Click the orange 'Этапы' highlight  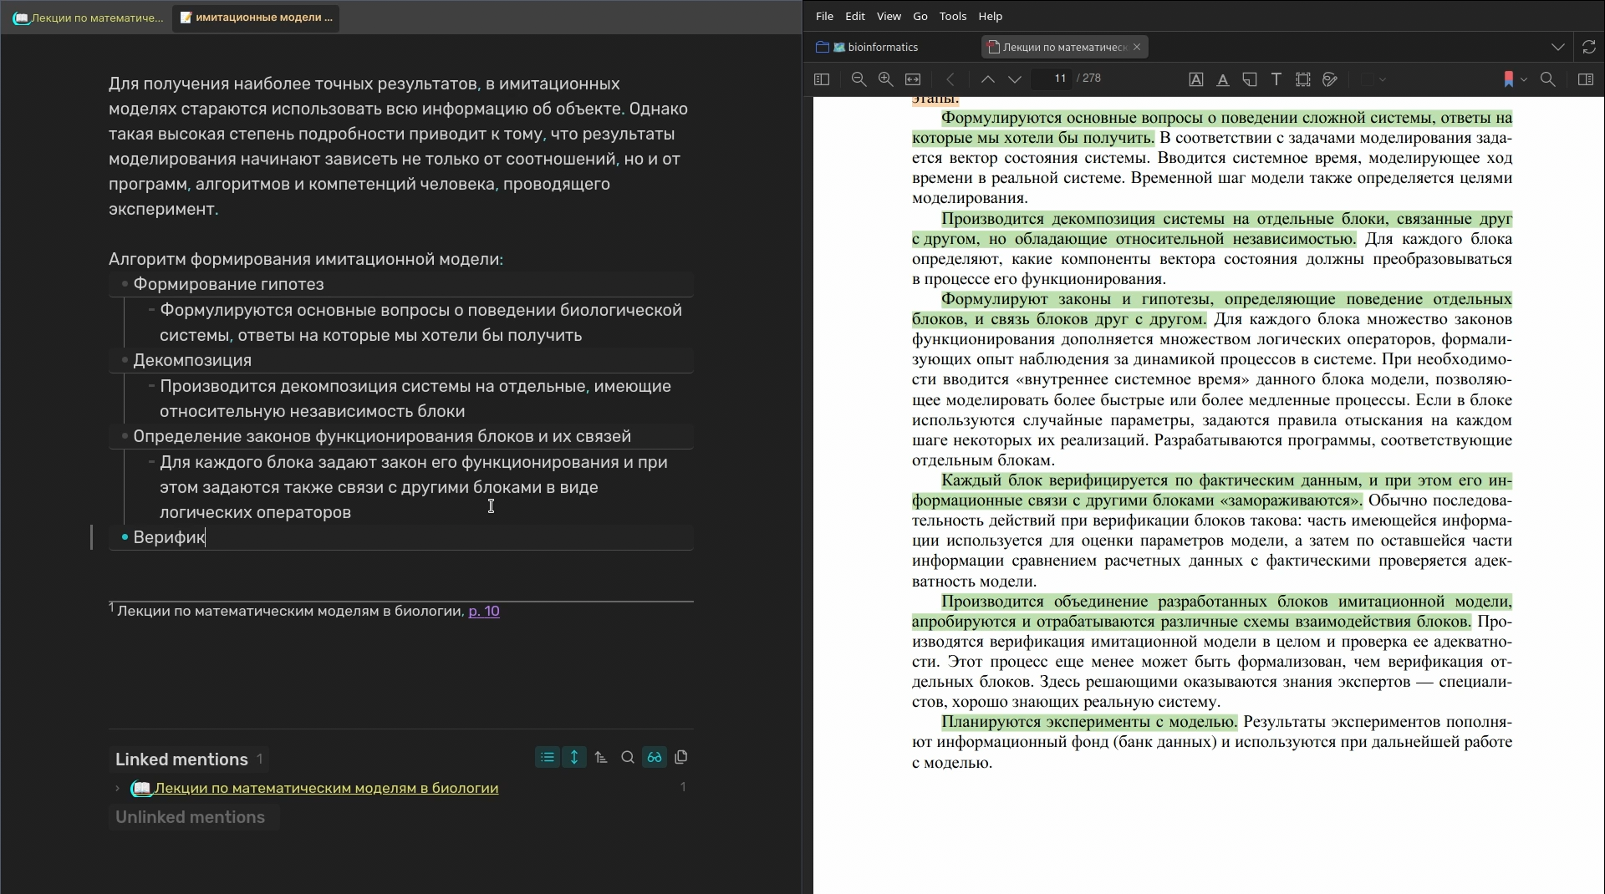(935, 100)
